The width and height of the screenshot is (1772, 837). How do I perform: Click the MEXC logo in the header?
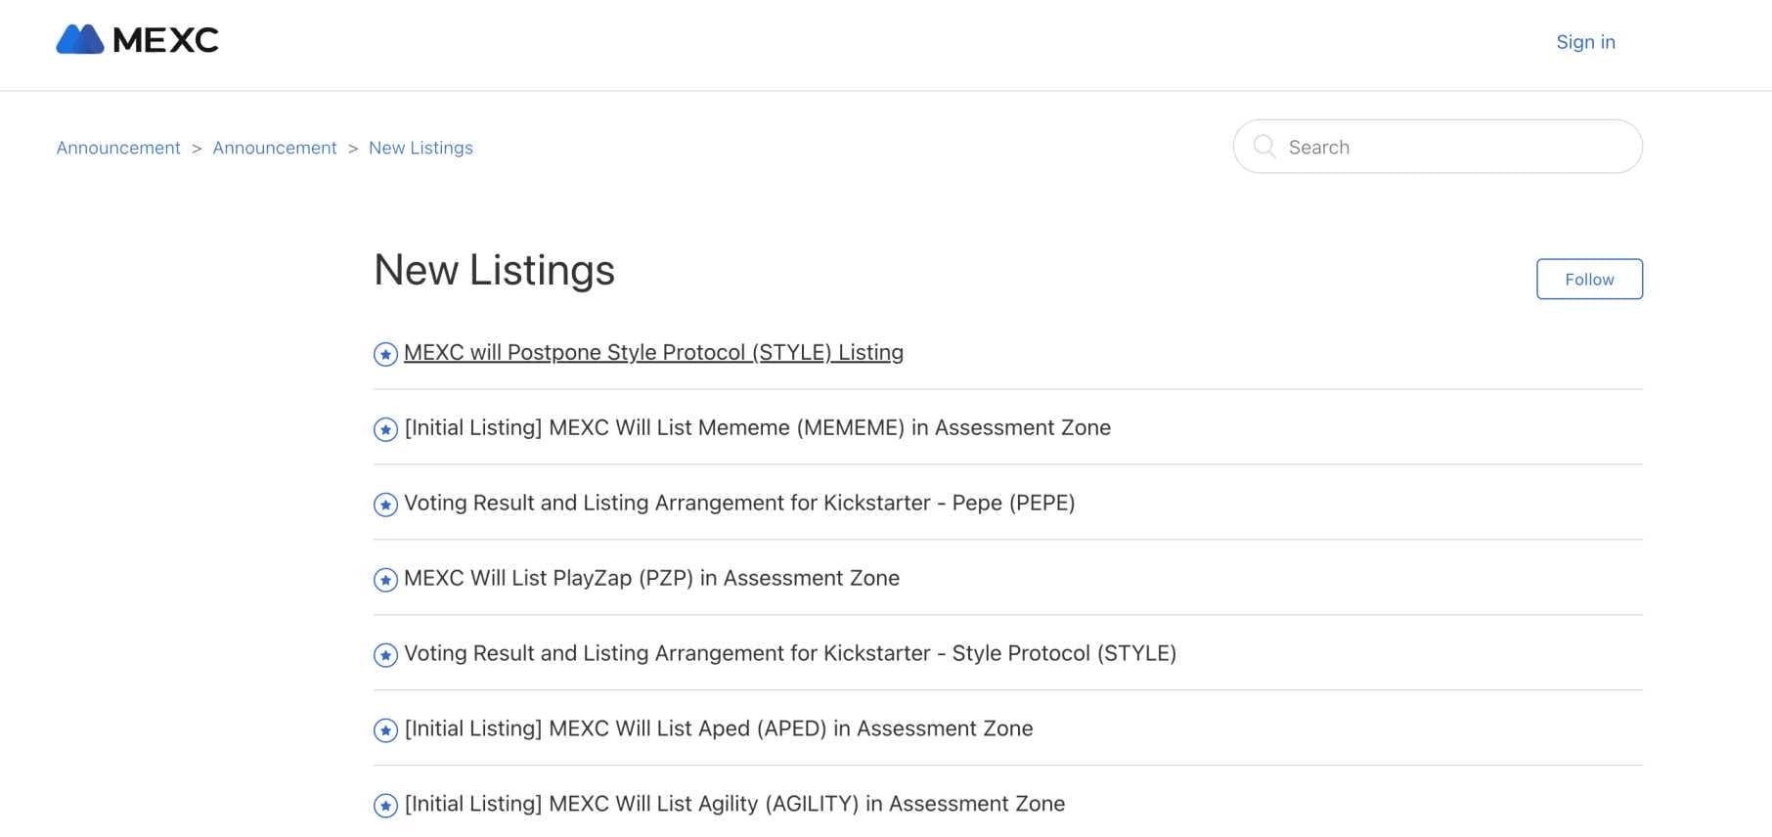[x=138, y=40]
